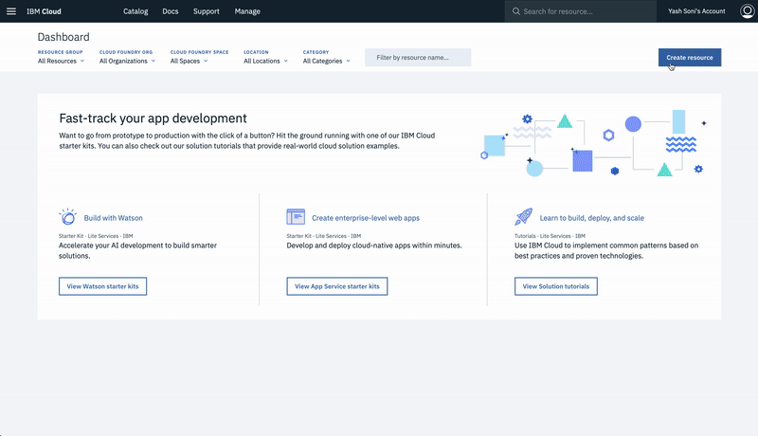Click View Watson starter kits button
This screenshot has width=758, height=436.
(x=102, y=286)
